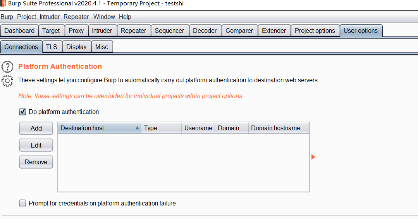Viewport: 418px width, 219px height.
Task: Switch to the Misc sub-tab
Action: click(x=102, y=47)
